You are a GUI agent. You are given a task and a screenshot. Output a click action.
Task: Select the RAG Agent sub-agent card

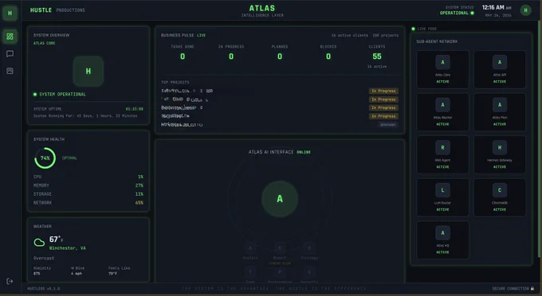(x=443, y=154)
